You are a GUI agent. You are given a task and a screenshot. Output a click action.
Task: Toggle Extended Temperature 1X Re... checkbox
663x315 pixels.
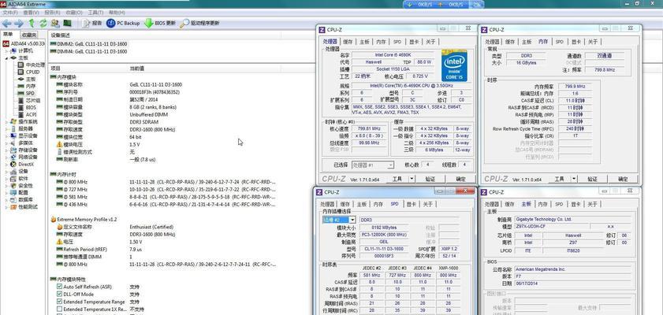59,309
